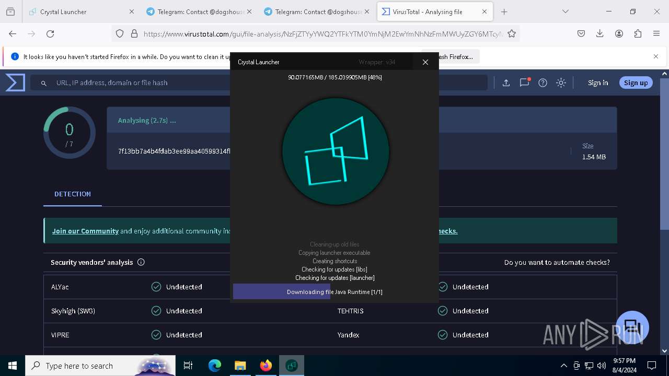Viewport: 669px width, 376px height.
Task: Select the VIPRE vendor name
Action: (x=60, y=335)
